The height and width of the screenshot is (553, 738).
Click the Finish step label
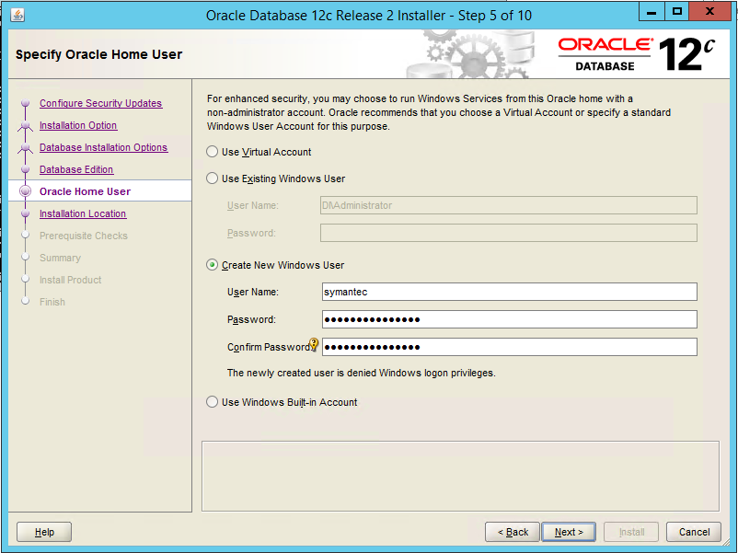pos(52,302)
